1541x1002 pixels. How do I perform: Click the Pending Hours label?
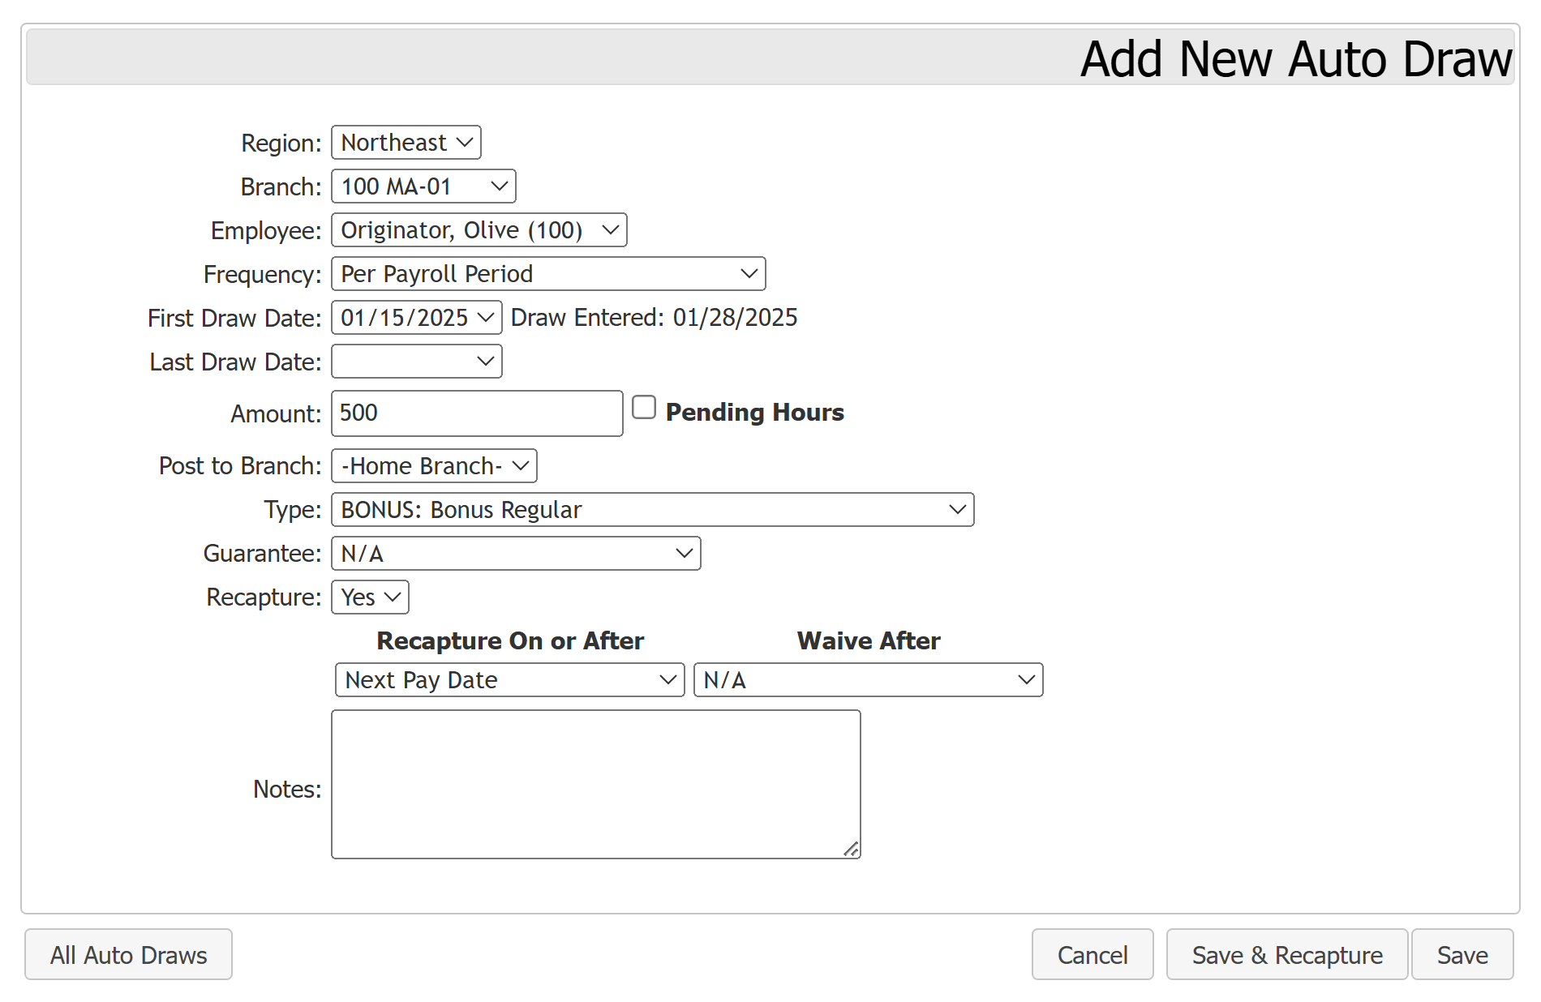pyautogui.click(x=754, y=413)
